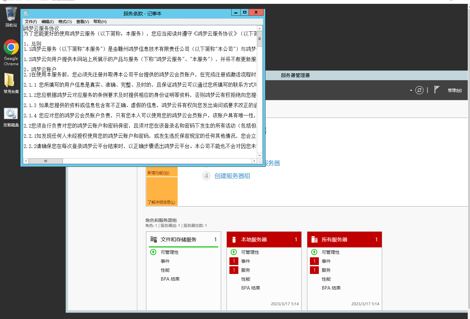Minimize the 服务条款 Notepad window
Image resolution: width=470 pixels, height=319 pixels.
(235, 12)
